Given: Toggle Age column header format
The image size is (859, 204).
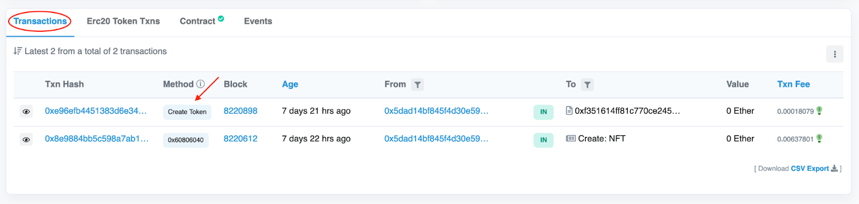Looking at the screenshot, I should 290,84.
